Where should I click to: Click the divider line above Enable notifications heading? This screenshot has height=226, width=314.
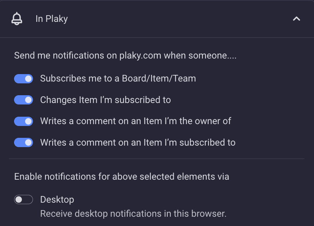[x=157, y=159]
